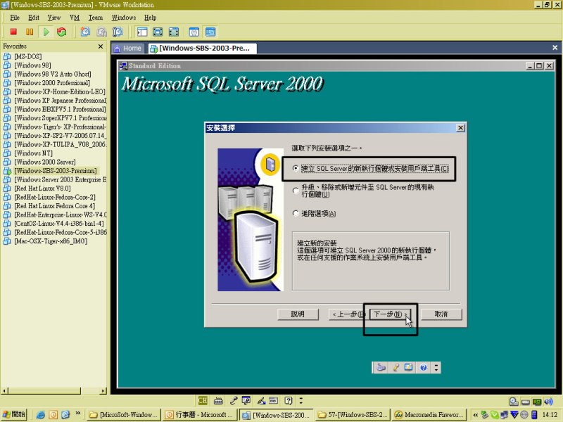Open the 行事曆 - Microsoft taskbar button
Screen dimensions: 563x422
[x=199, y=415]
